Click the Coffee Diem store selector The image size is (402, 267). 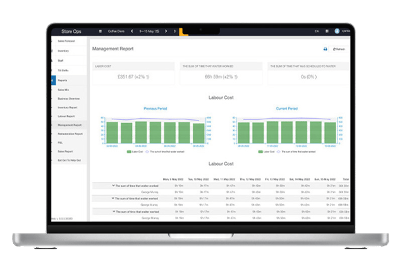coord(116,31)
